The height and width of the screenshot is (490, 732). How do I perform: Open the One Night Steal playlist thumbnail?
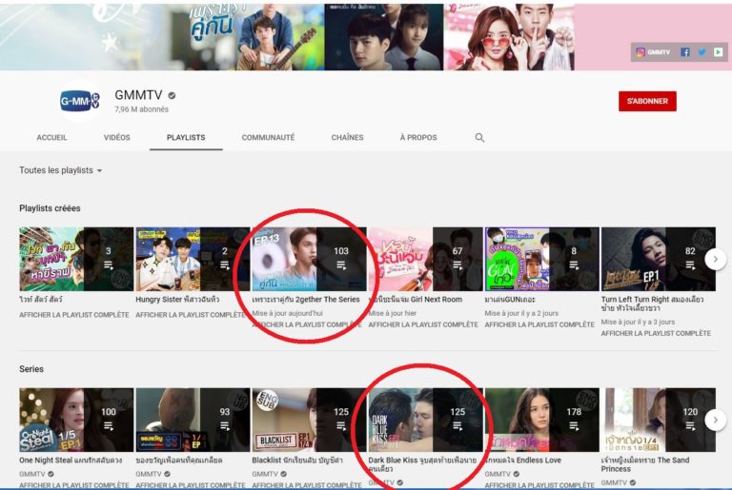(76, 420)
